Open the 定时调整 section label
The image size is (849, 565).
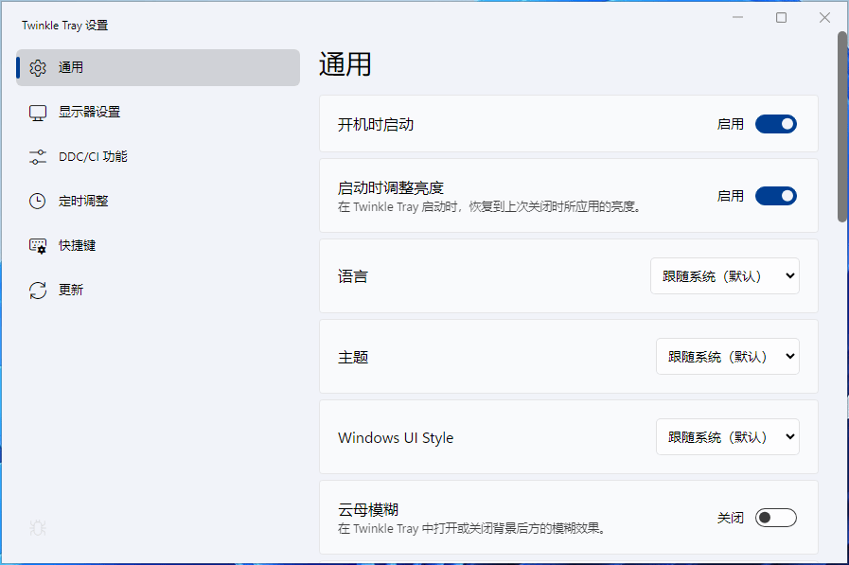pyautogui.click(x=83, y=201)
